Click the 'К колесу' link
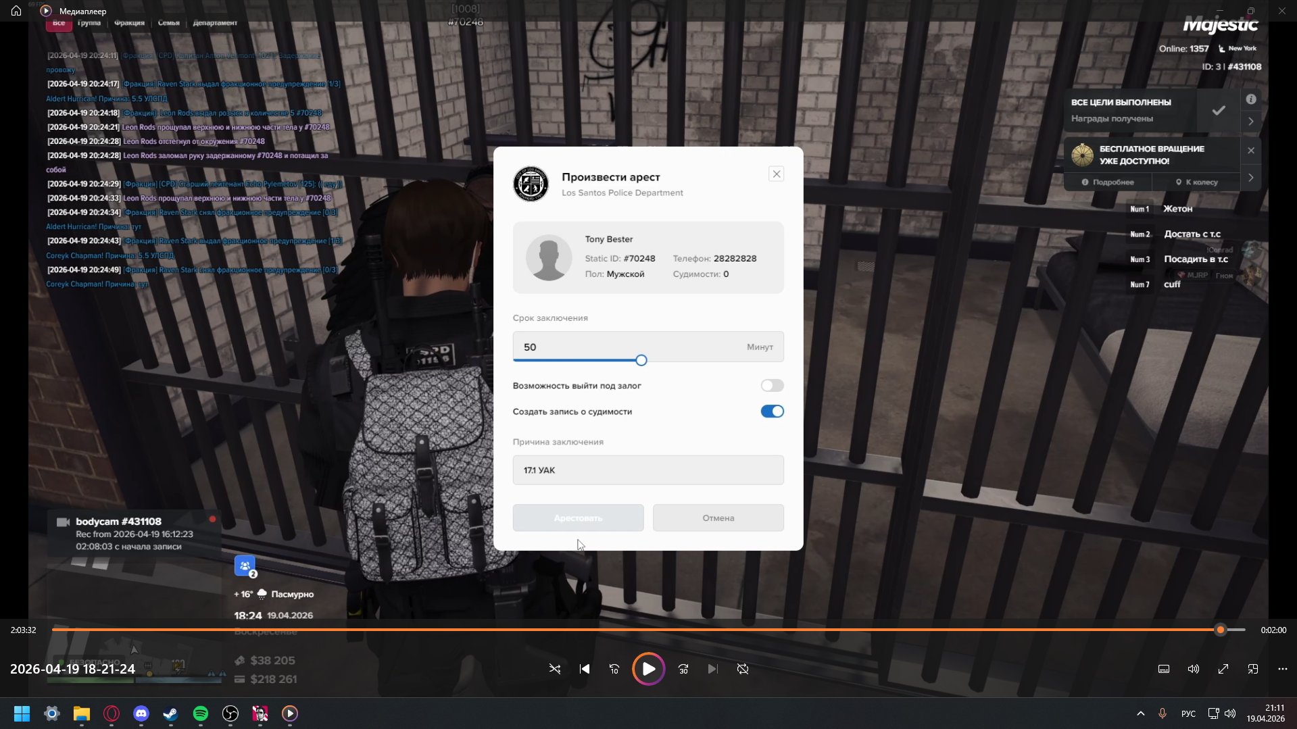This screenshot has height=729, width=1297. pyautogui.click(x=1196, y=182)
